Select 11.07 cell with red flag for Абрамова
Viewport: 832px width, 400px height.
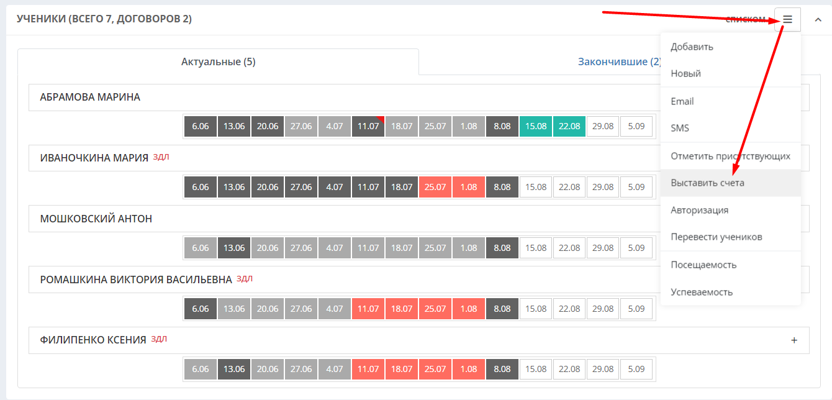tap(368, 126)
